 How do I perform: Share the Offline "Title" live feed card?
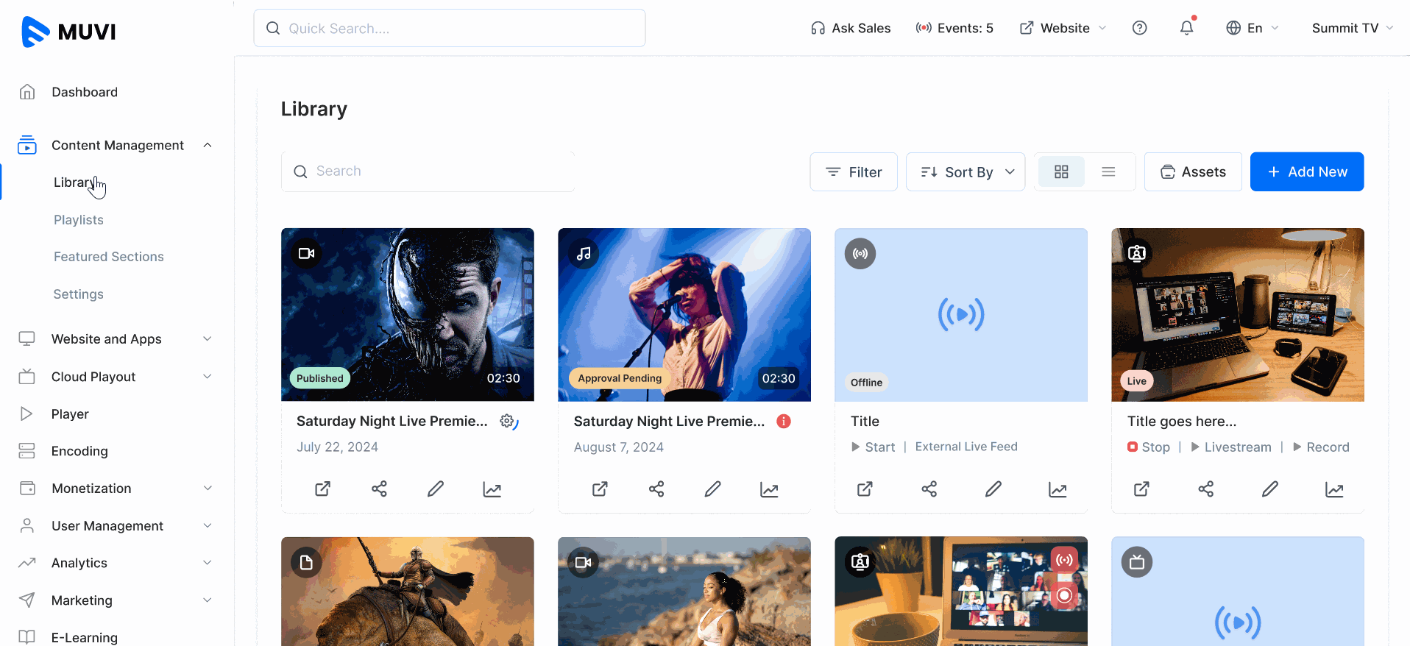[x=929, y=489]
